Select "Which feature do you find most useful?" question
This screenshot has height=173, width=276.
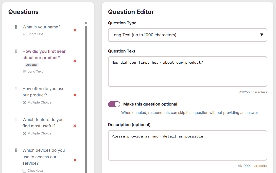[x=43, y=123]
